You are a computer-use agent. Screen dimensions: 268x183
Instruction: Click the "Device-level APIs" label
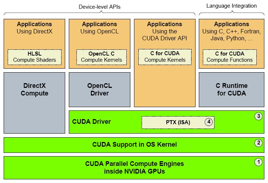99,7
